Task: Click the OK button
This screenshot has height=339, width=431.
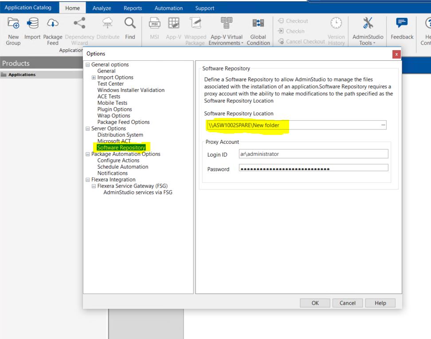Action: tap(315, 303)
